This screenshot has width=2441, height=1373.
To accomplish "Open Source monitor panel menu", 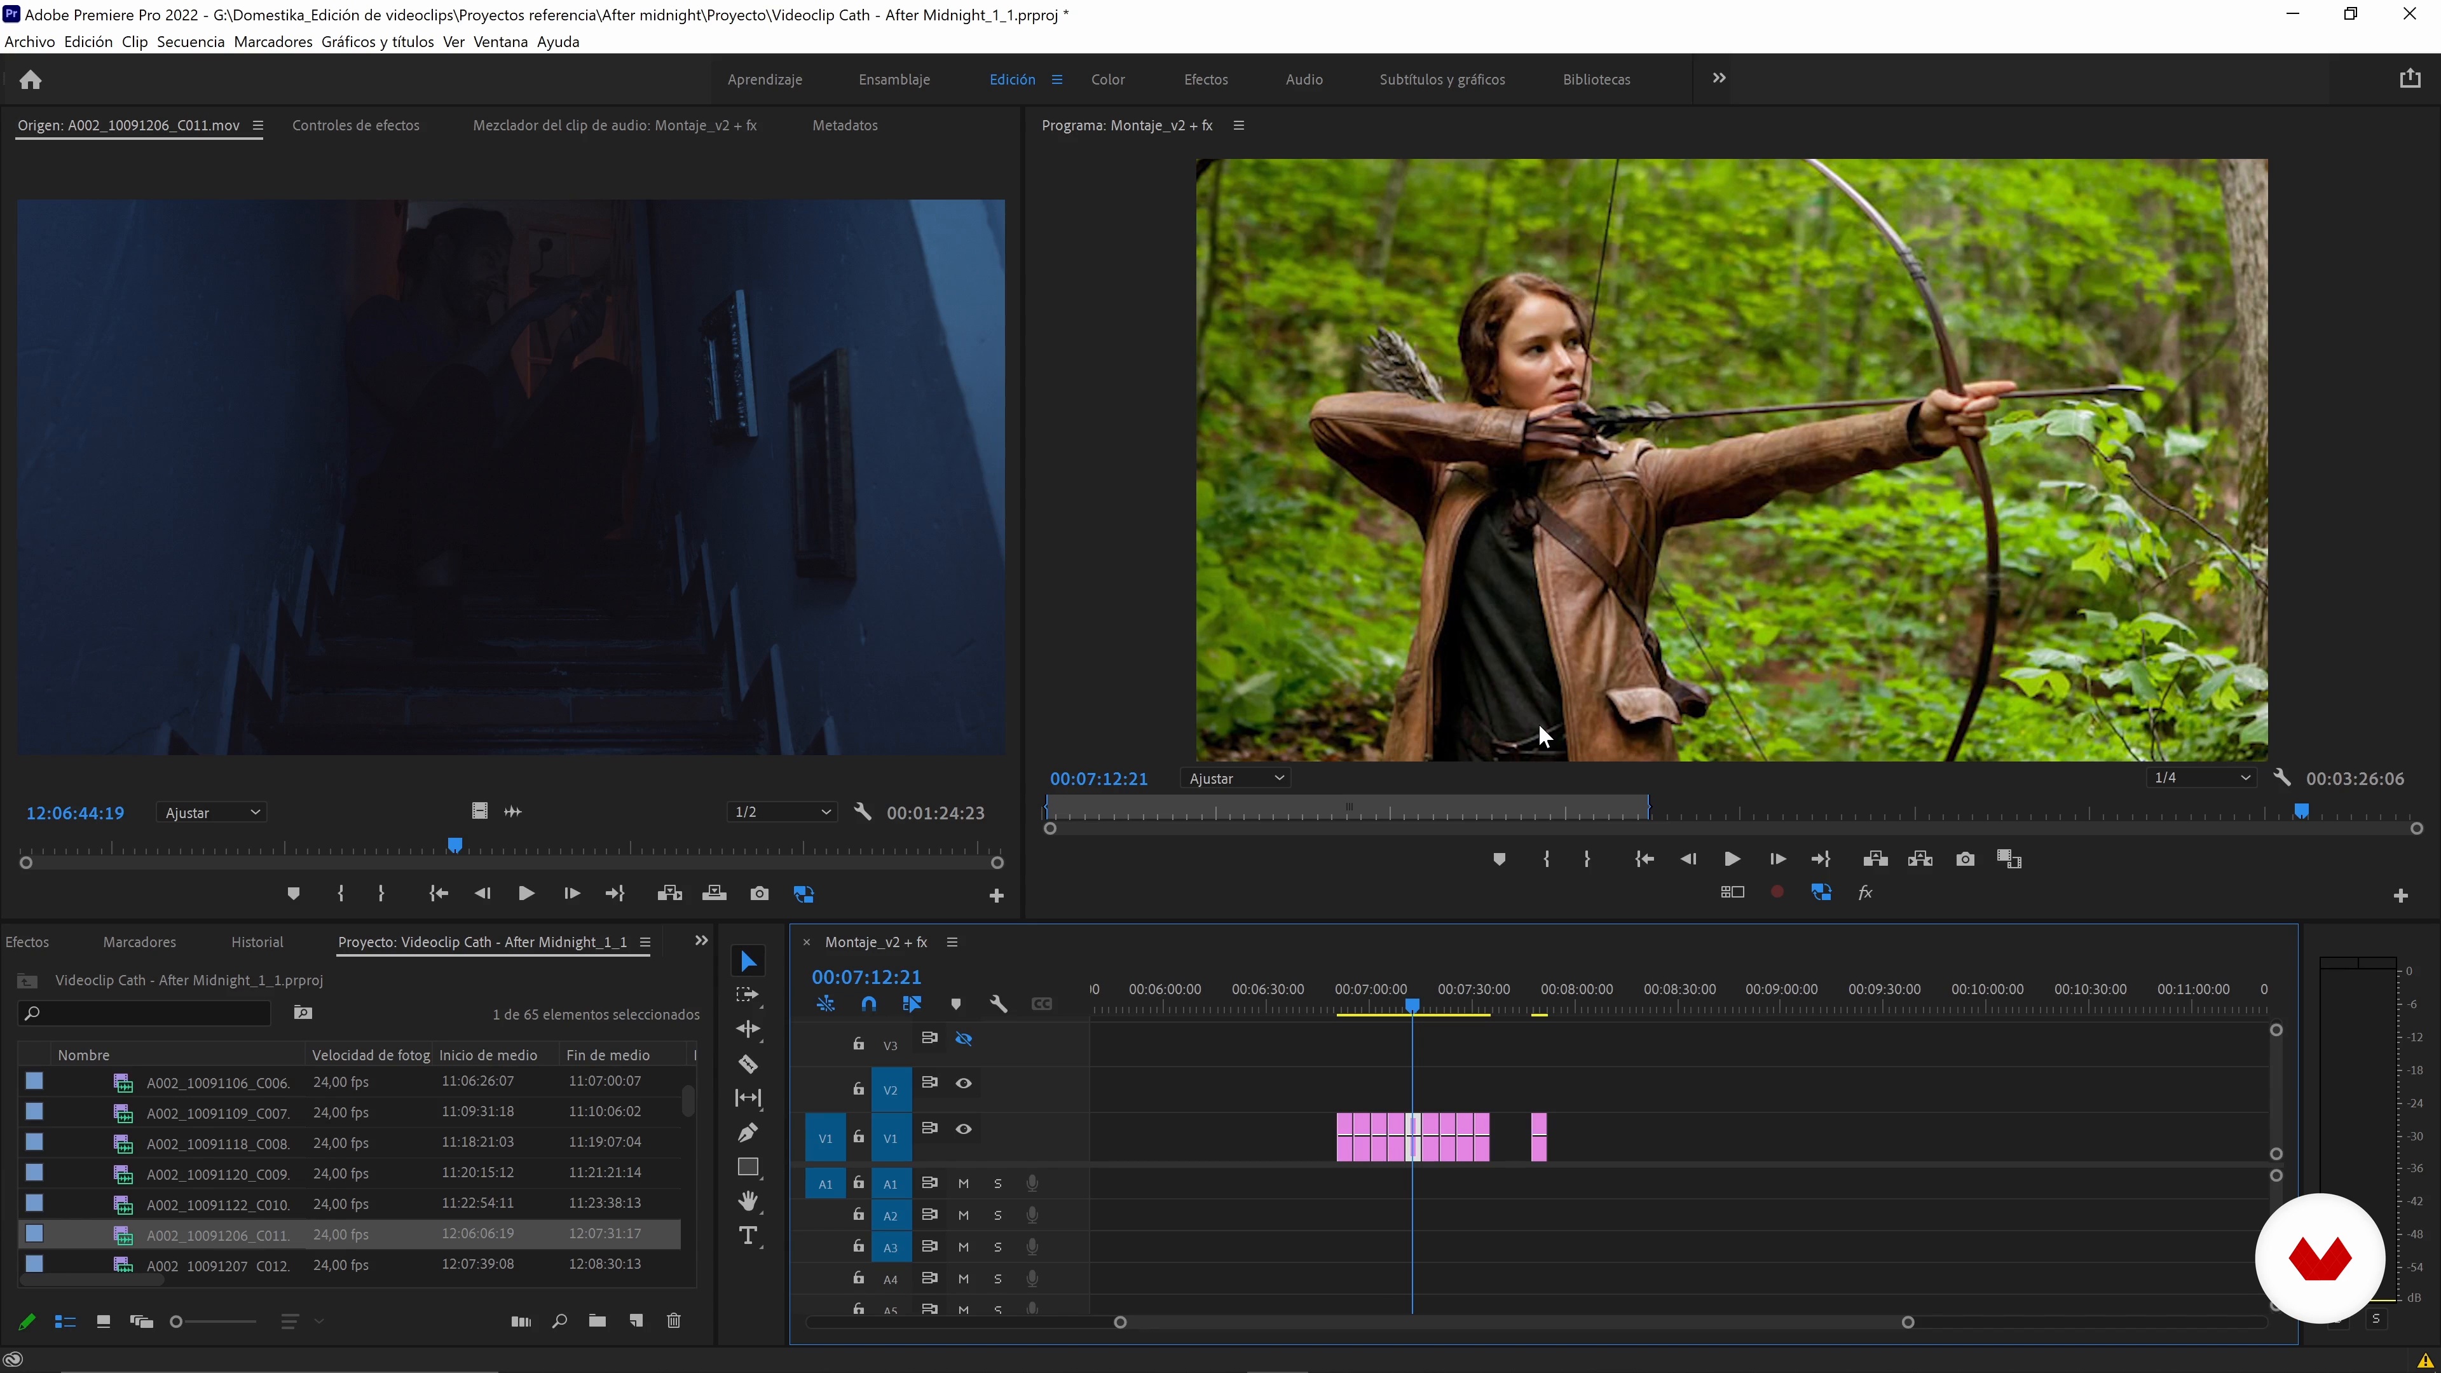I will click(257, 125).
